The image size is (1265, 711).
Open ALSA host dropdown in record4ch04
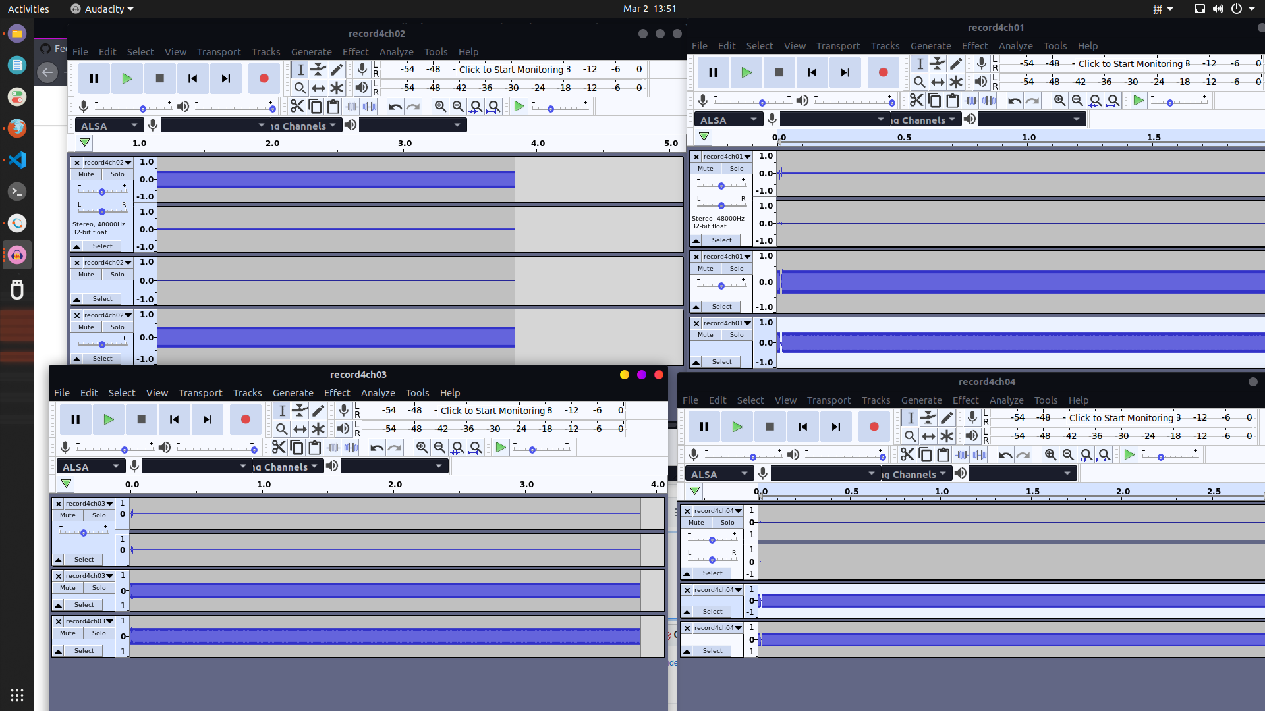tap(719, 474)
